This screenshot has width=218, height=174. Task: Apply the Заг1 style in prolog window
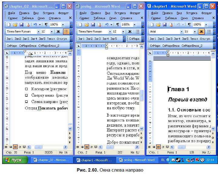tap(81, 39)
